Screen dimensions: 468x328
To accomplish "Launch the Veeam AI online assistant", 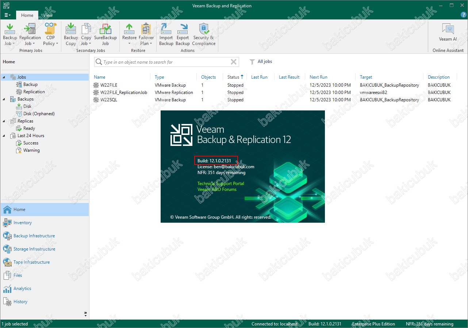I will [x=448, y=32].
